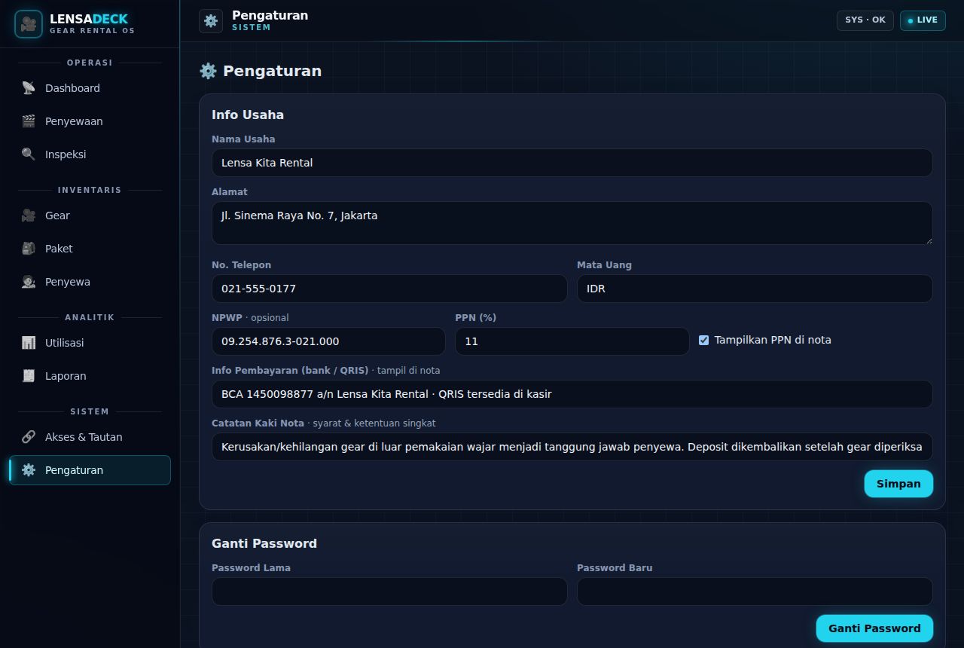The height and width of the screenshot is (648, 964).
Task: Select the Pengaturan sidebar item
Action: [x=90, y=470]
